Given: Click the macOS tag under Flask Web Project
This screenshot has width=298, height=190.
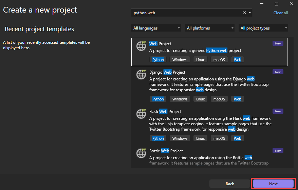Looking at the screenshot, I should click(x=219, y=138).
